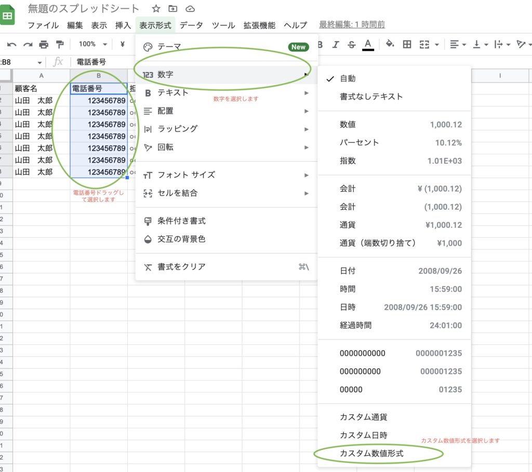Toggle strikethrough formatting
Image resolution: width=532 pixels, height=472 pixels.
pyautogui.click(x=352, y=45)
